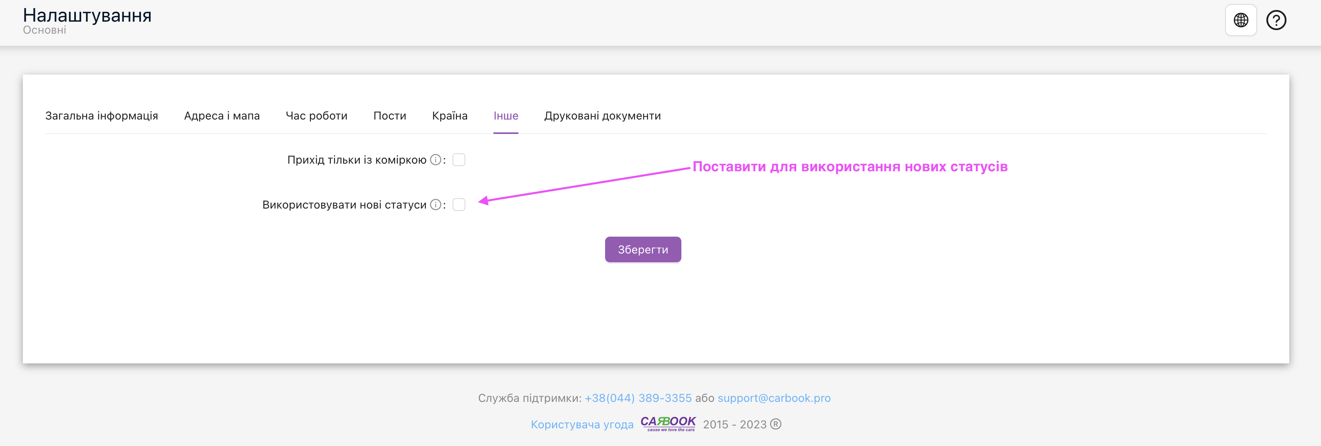
Task: Click the 'Використовувати нові статуси' label text
Action: pyautogui.click(x=344, y=205)
